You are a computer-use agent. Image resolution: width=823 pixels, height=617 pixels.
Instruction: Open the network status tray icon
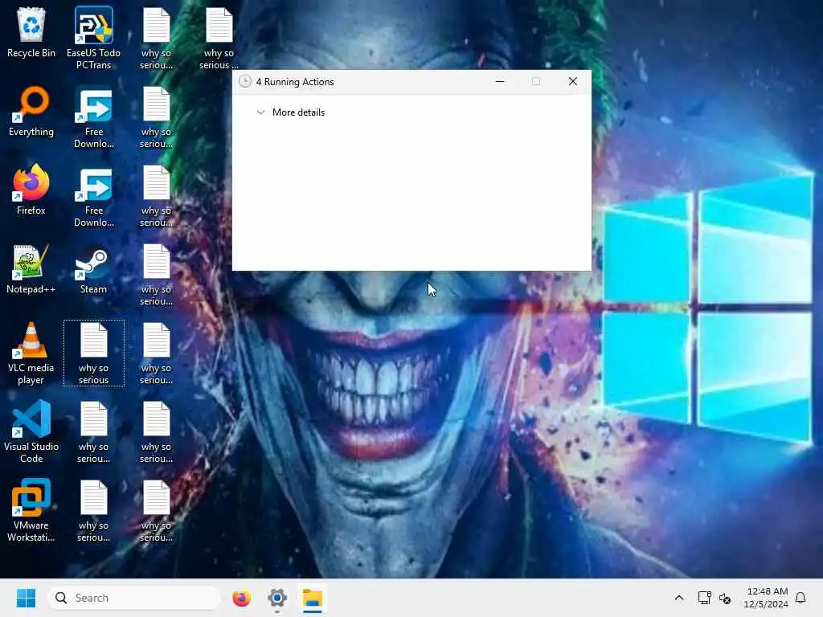pos(704,598)
